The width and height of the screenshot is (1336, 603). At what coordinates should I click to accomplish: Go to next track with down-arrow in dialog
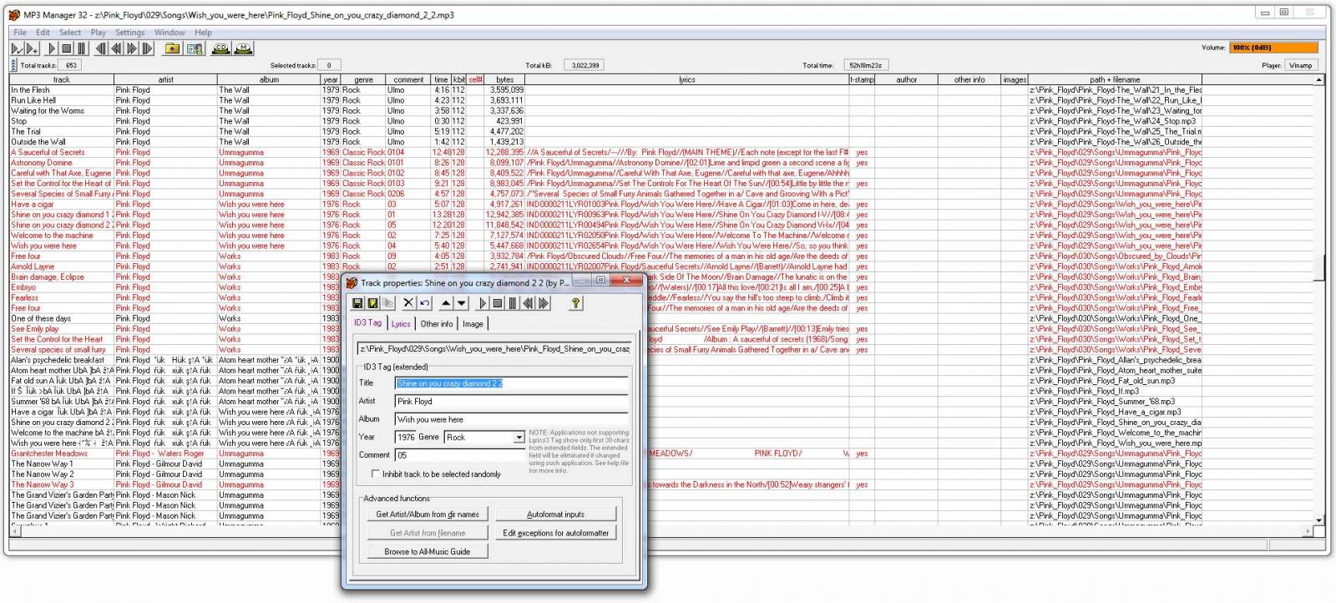461,303
